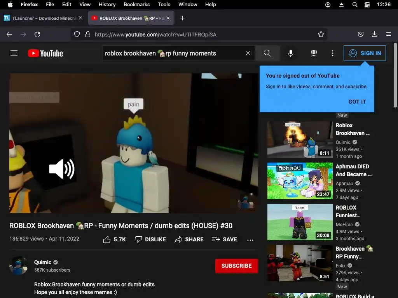Open the Window menu
Image resolution: width=398 pixels, height=298 pixels.
[x=188, y=5]
